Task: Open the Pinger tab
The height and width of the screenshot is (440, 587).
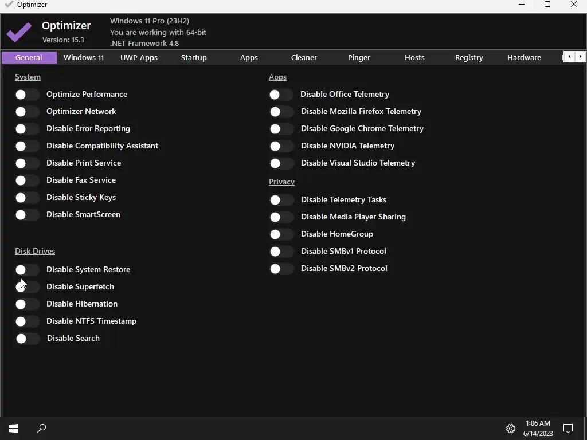Action: 359,58
